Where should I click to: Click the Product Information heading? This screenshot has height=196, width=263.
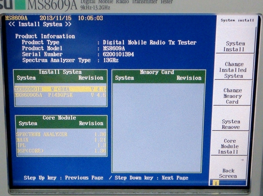coord(45,36)
